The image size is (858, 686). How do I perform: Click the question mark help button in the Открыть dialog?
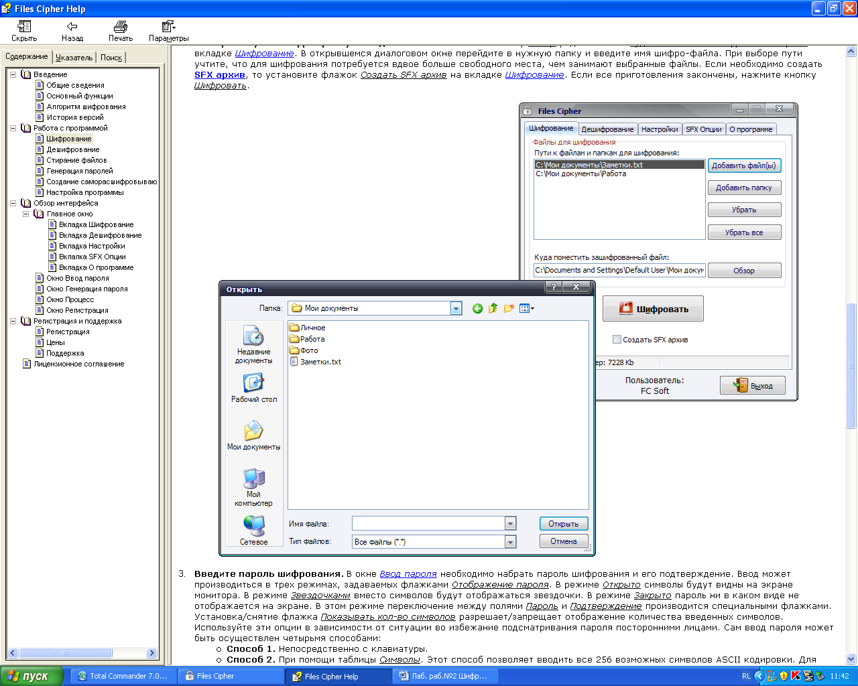(x=553, y=287)
